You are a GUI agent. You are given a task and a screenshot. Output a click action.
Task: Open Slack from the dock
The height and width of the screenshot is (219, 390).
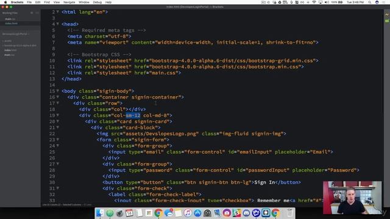click(236, 213)
